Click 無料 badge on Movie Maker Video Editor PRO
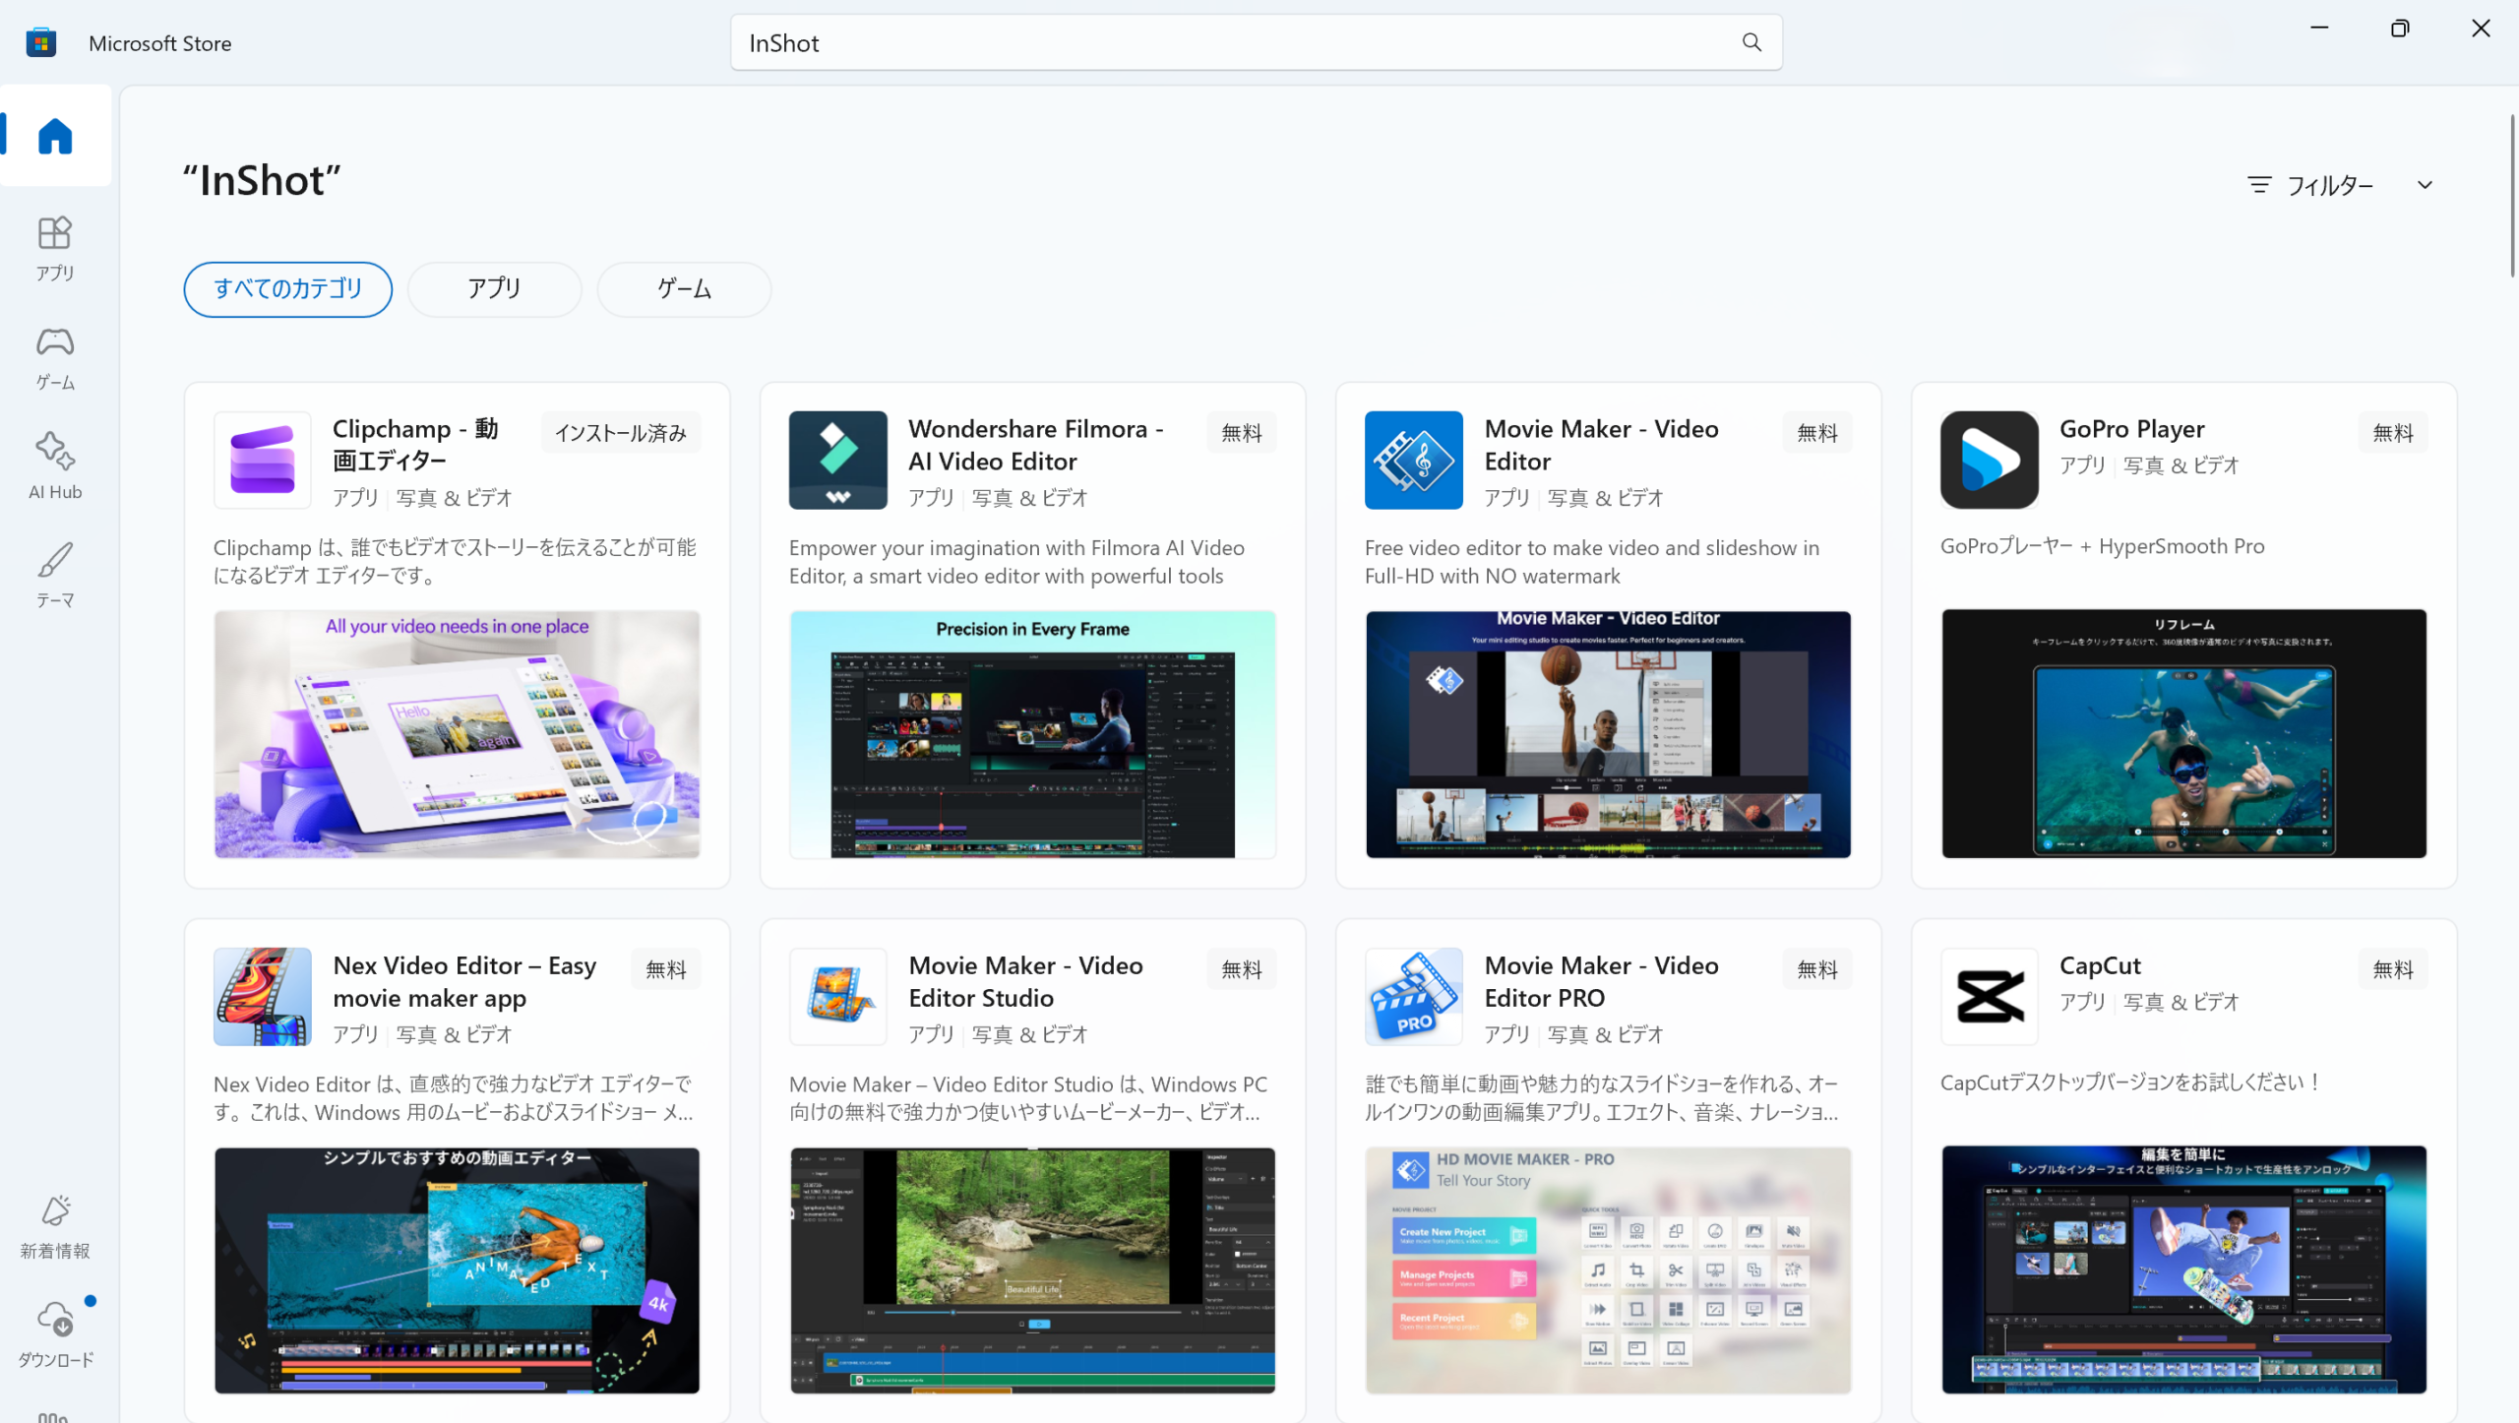 click(x=1816, y=969)
